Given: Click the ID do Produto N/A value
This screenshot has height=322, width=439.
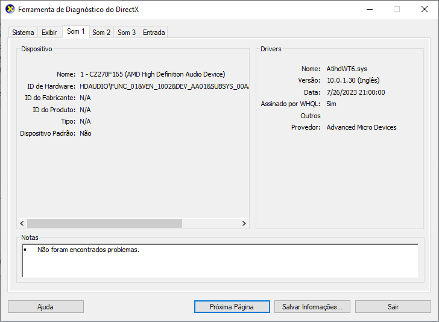Looking at the screenshot, I should click(x=85, y=110).
